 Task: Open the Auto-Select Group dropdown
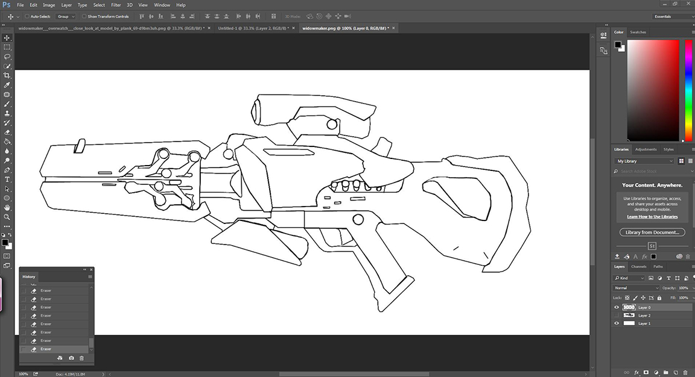(x=66, y=16)
